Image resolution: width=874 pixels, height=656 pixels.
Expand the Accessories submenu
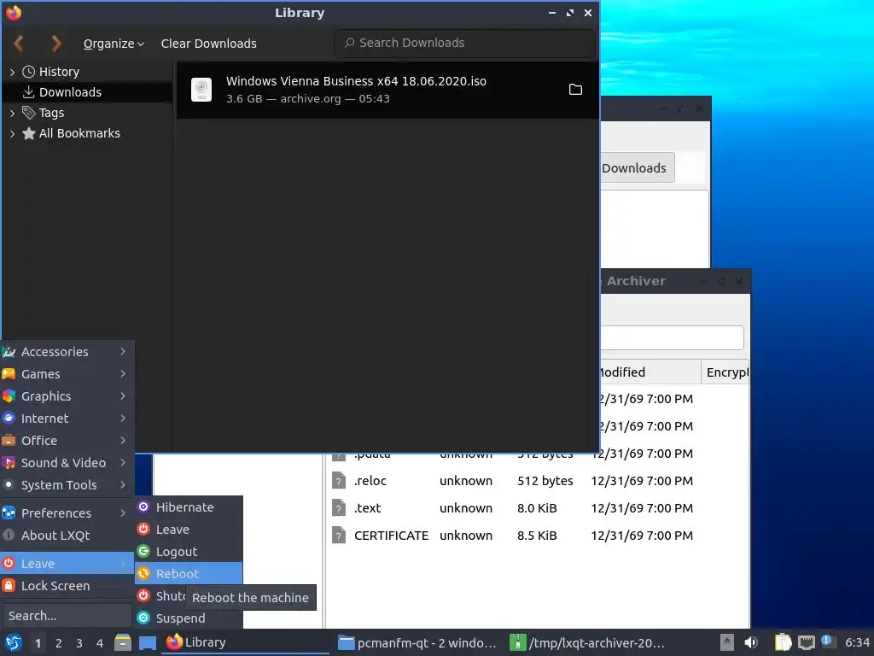(x=67, y=351)
